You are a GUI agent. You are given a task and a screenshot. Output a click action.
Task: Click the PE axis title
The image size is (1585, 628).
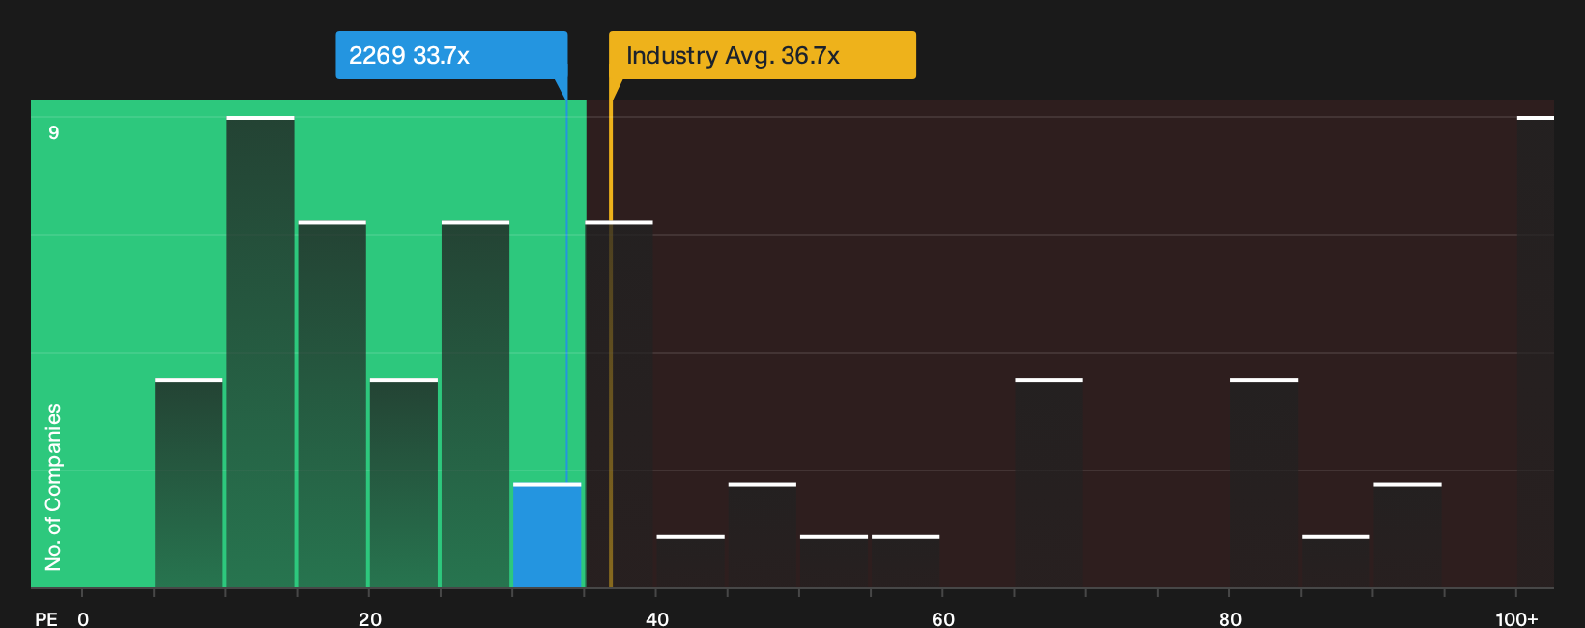pos(46,618)
